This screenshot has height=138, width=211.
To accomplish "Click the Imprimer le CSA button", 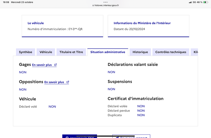I will coord(80,136).
